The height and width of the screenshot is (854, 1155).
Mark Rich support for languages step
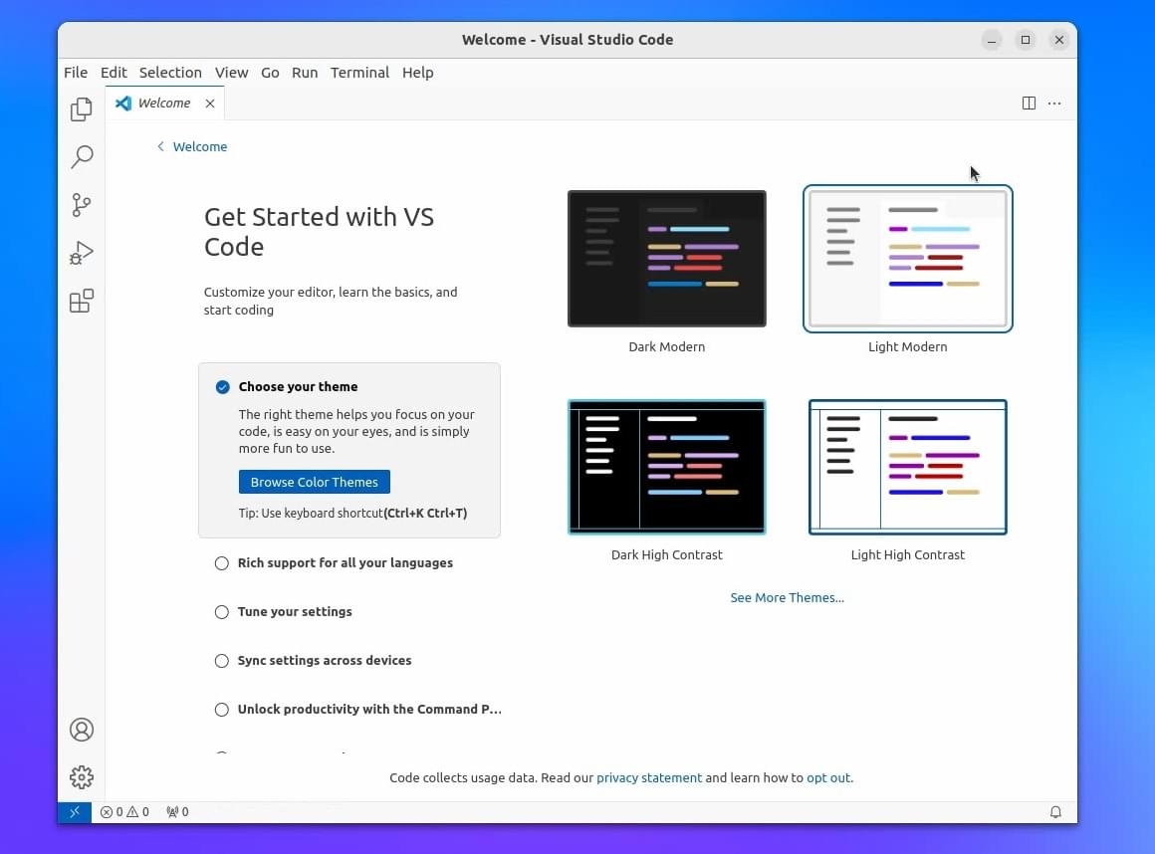[222, 563]
